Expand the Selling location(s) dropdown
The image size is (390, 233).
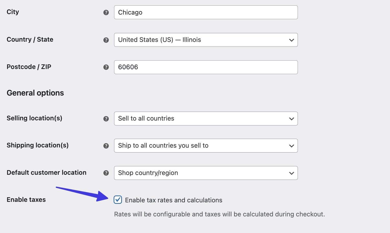206,119
